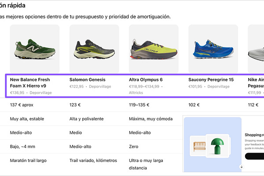The height and width of the screenshot is (176, 264).
Task: Select the '102 €' cell
Action: (194, 105)
